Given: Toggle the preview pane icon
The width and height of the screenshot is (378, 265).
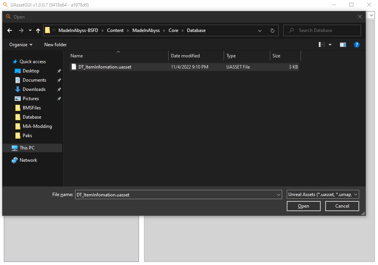Looking at the screenshot, I should 343,44.
